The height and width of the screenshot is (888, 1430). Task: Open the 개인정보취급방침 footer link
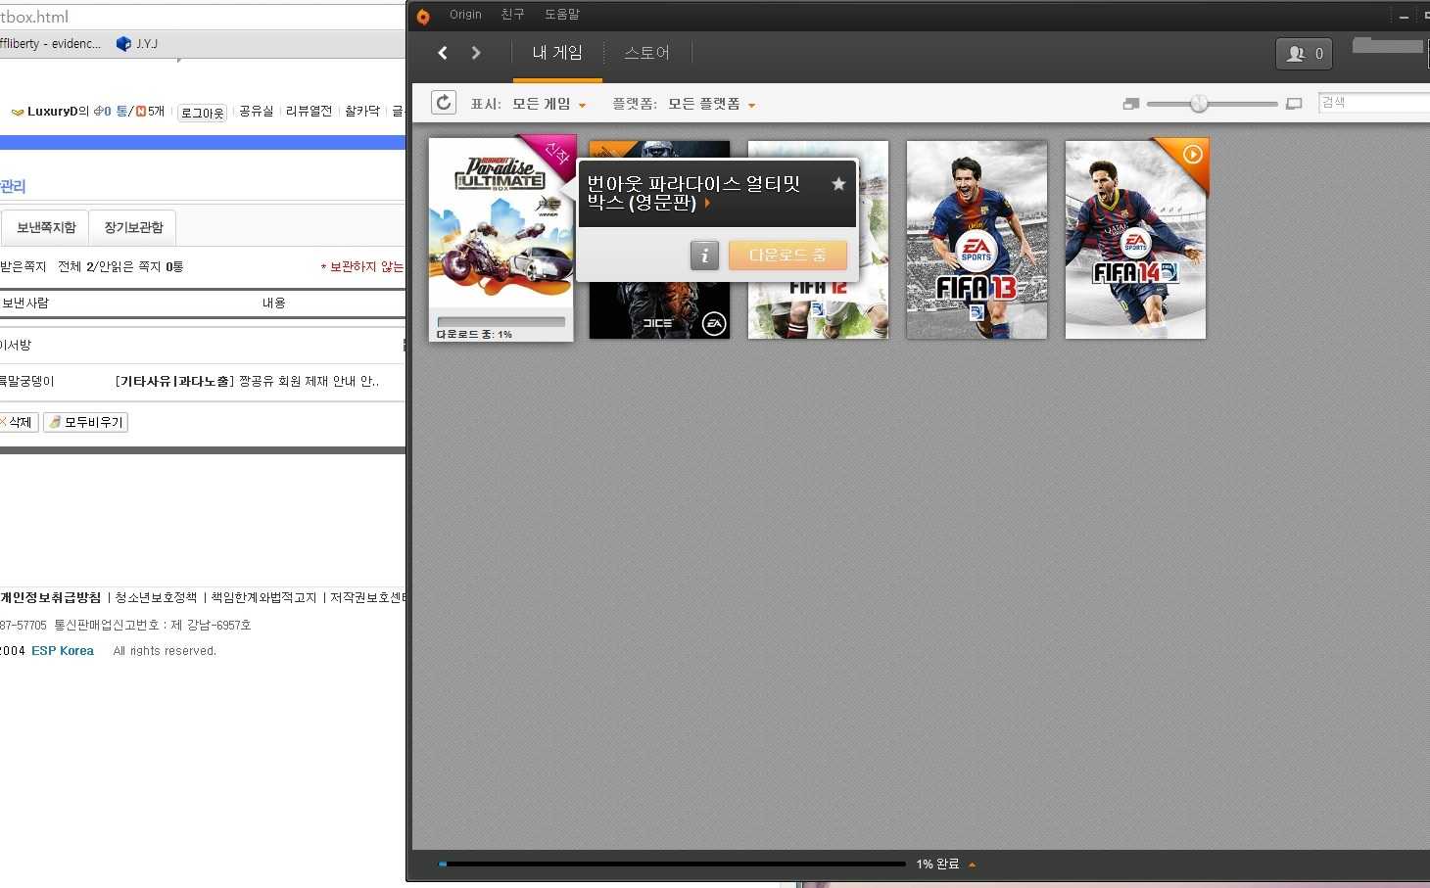click(x=51, y=597)
